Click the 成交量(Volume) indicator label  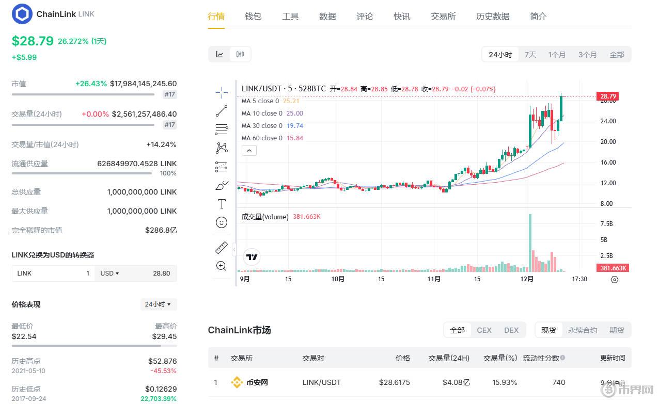pos(265,217)
